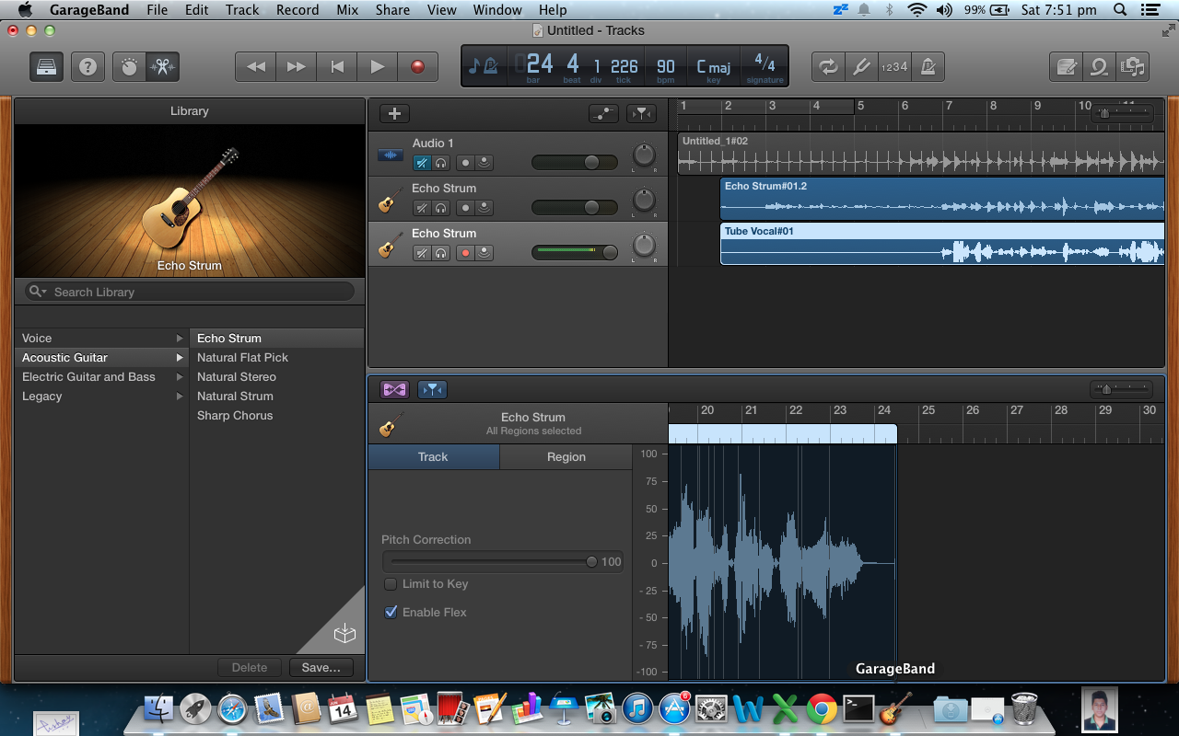This screenshot has width=1179, height=736.
Task: Select the Echo Strum#01.2 region
Action: (942, 199)
